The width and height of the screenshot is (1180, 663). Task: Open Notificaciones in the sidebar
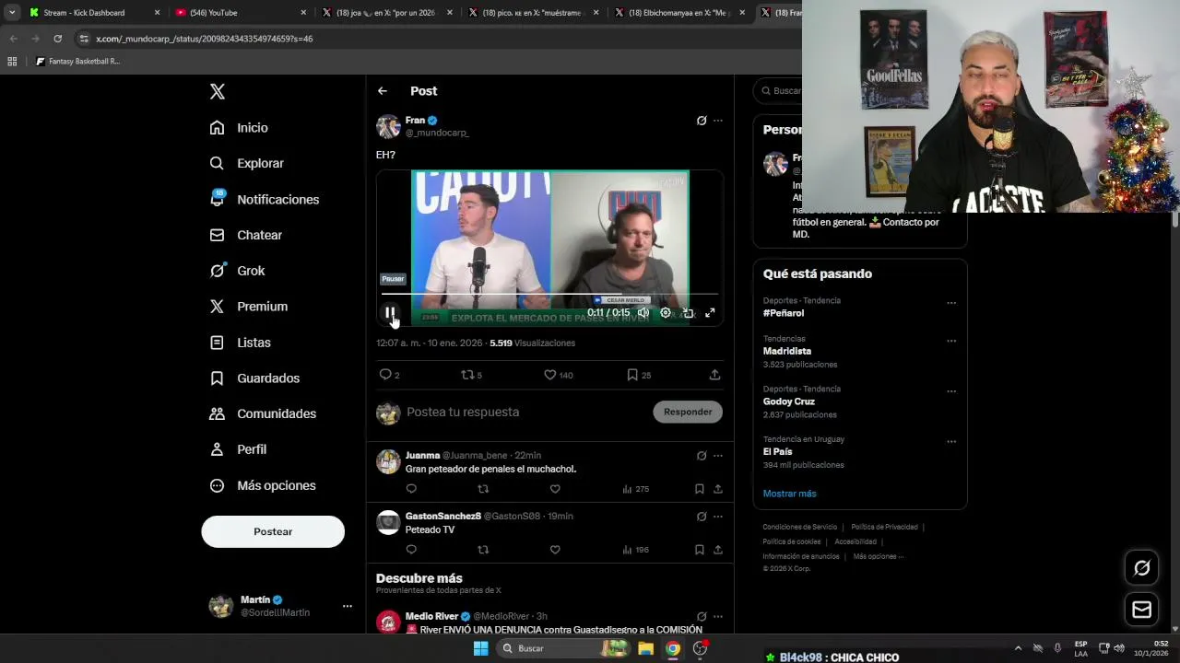tap(264, 199)
